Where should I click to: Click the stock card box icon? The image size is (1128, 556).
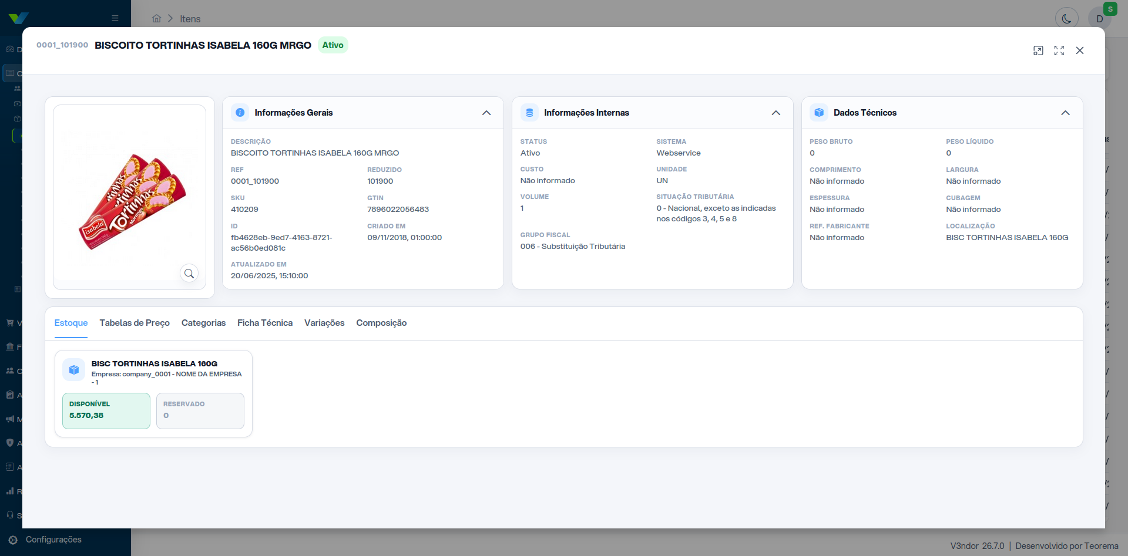click(x=74, y=370)
